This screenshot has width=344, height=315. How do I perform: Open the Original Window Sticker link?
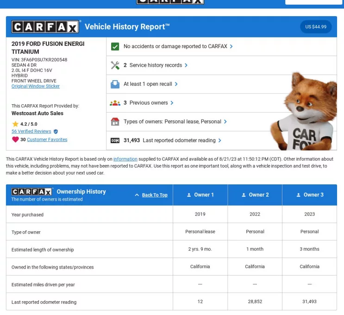coord(36,86)
